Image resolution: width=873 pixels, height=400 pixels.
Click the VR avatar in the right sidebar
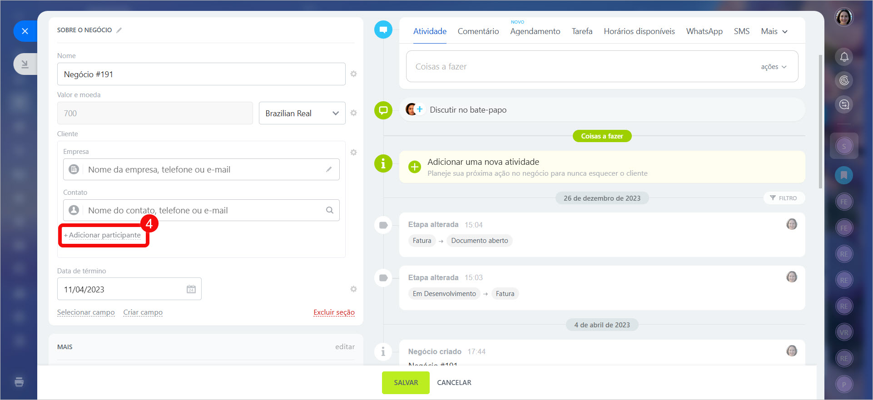coord(844,332)
